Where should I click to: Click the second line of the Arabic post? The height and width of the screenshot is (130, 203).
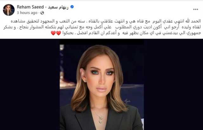pos(102,27)
